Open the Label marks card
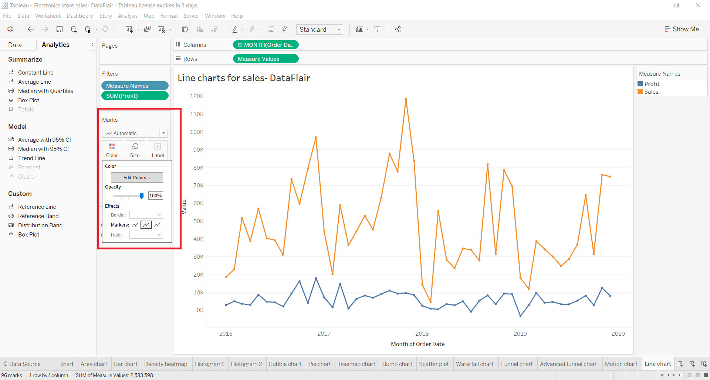This screenshot has width=710, height=380. pyautogui.click(x=158, y=150)
